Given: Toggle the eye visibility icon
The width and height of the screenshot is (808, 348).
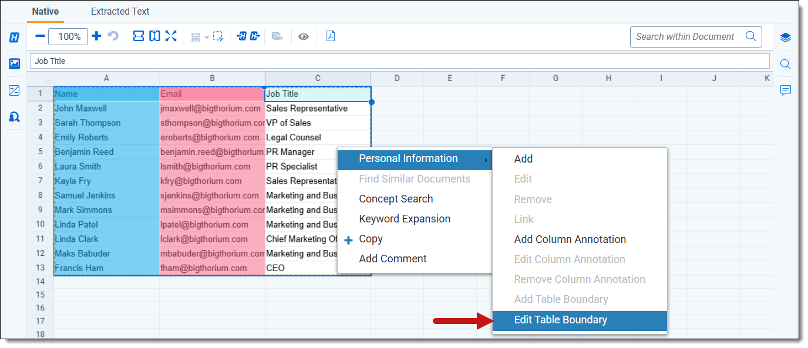Looking at the screenshot, I should 304,36.
